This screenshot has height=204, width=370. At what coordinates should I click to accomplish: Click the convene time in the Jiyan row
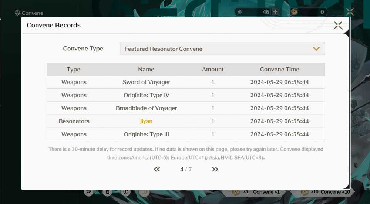tap(280, 121)
